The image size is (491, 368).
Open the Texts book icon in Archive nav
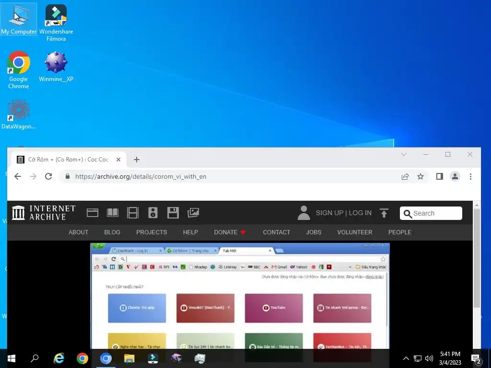click(112, 213)
